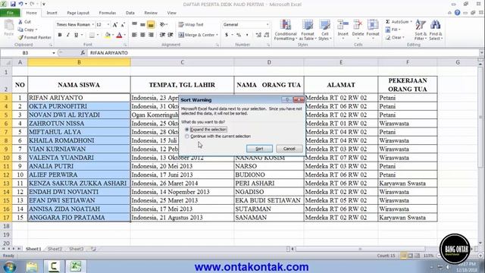Click the Paste icon
Viewport: 485px width, 273px height.
pos(8,26)
